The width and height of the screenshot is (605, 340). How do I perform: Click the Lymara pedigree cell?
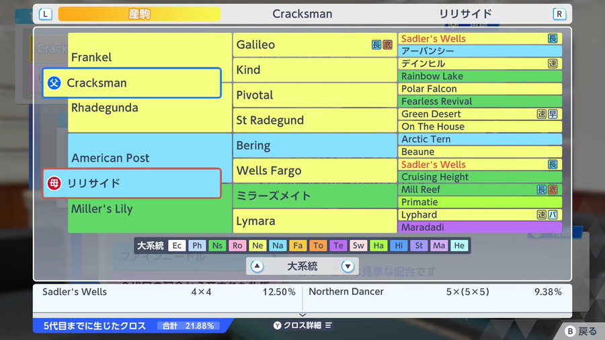315,221
